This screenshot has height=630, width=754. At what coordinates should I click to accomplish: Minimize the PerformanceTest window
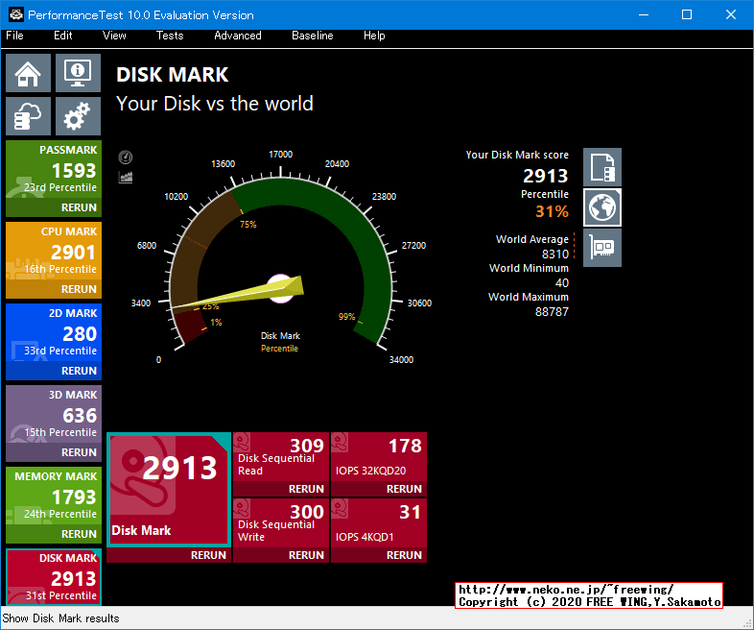tap(644, 14)
